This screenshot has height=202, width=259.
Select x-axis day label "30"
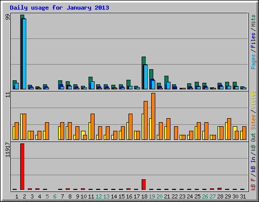click(235, 196)
